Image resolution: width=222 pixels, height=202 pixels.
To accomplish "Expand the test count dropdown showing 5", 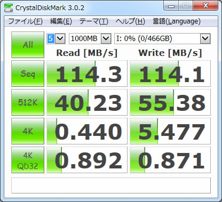I will point(60,38).
